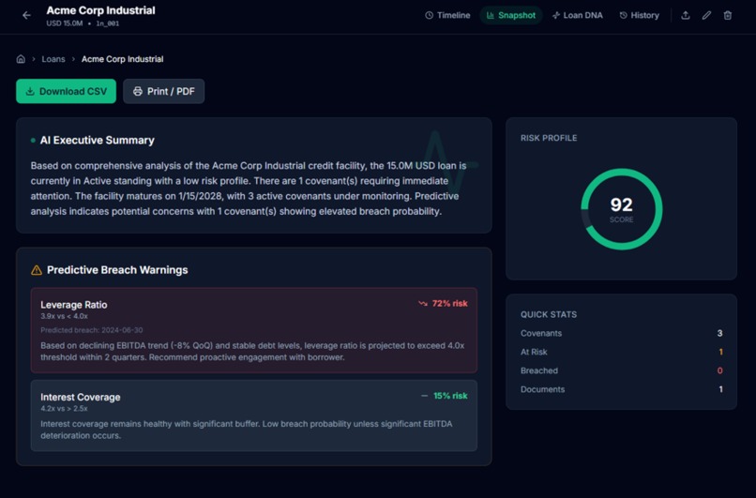The image size is (756, 498).
Task: Click Predicted breach date 2024-06-30
Action: pos(92,330)
